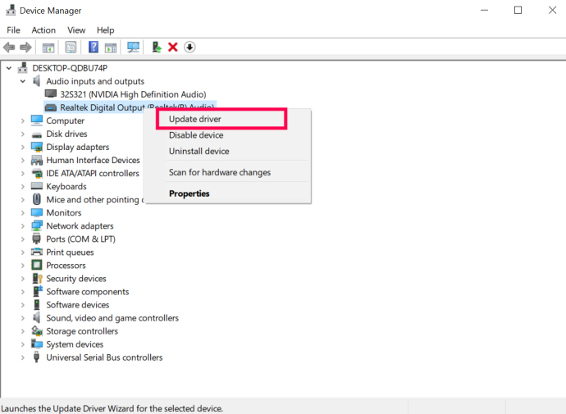Choose Update driver from context menu

pyautogui.click(x=227, y=119)
